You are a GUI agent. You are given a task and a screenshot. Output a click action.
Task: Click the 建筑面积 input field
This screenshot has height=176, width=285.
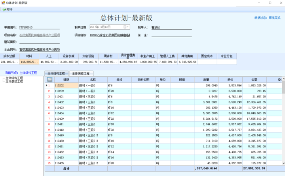[40, 42]
